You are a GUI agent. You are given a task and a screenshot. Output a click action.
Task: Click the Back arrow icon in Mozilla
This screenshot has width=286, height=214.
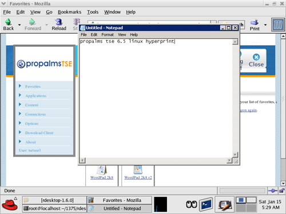(x=8, y=22)
